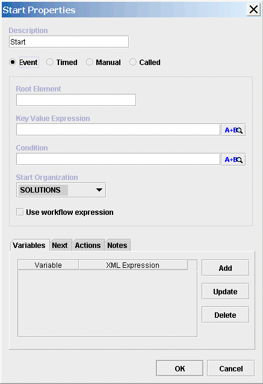263x384 pixels.
Task: Switch to the Notes tab
Action: pos(117,246)
